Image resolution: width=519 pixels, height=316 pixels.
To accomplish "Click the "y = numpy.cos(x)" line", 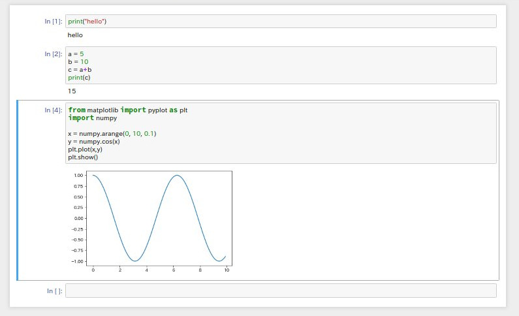I will coord(94,142).
